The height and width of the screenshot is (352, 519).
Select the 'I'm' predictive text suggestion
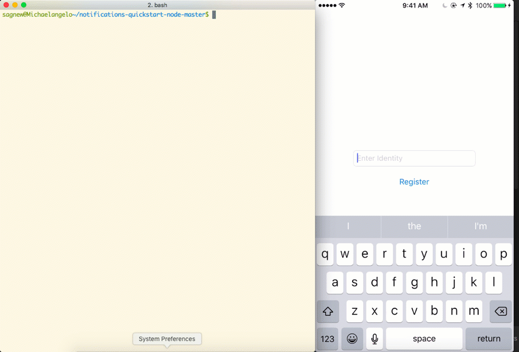481,226
